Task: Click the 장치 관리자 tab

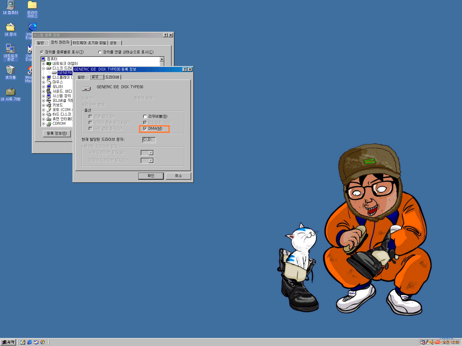Action: click(60, 42)
